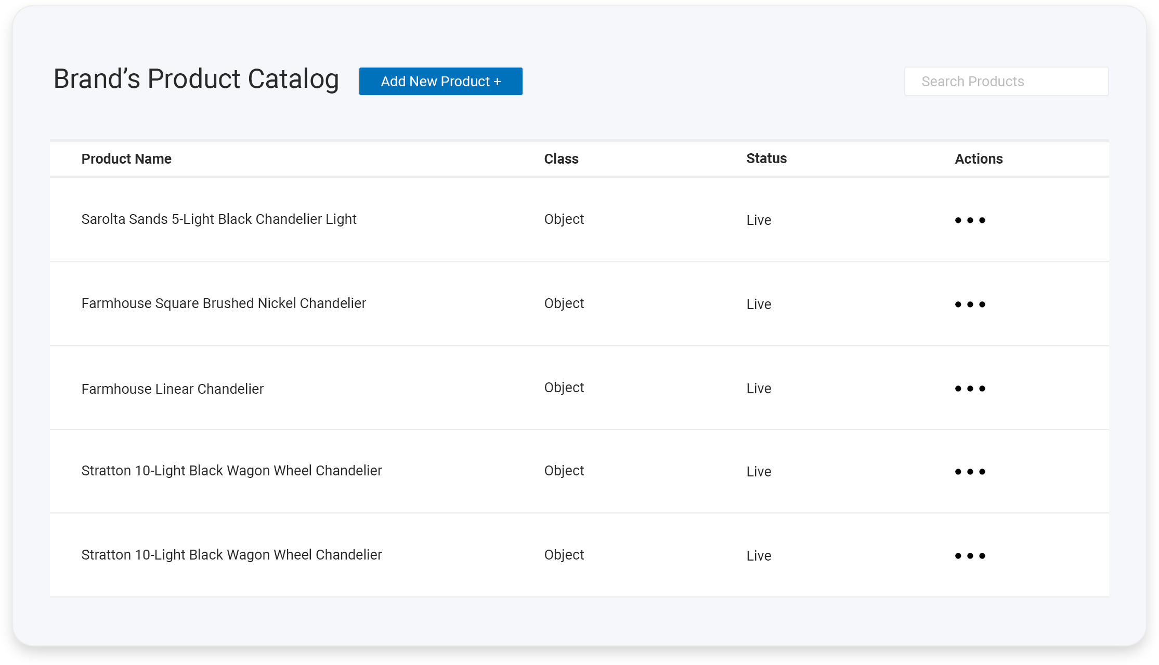Click the Actions column header
The image size is (1159, 665).
click(979, 159)
